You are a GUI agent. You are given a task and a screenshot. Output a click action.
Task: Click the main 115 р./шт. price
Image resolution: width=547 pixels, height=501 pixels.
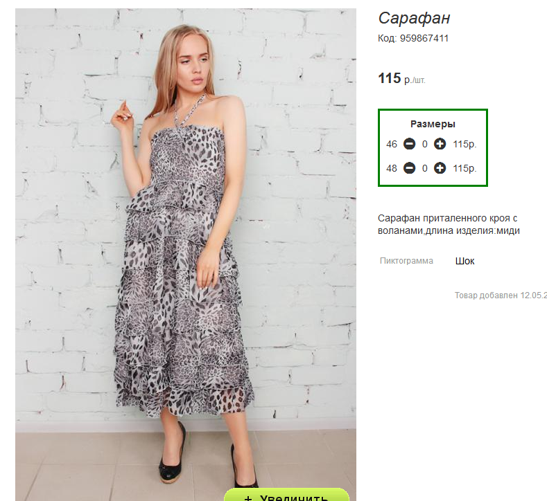401,79
